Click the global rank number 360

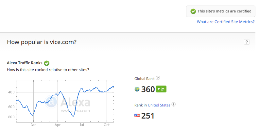(x=148, y=89)
